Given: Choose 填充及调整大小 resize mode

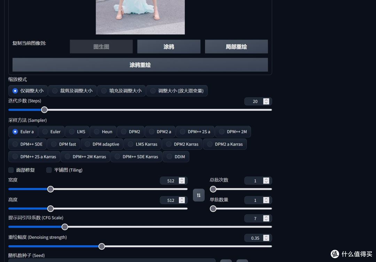Looking at the screenshot, I should pos(121,90).
